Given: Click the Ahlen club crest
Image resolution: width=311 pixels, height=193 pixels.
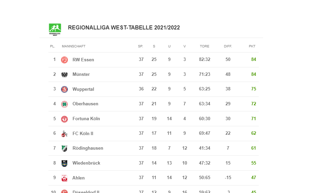Looking at the screenshot, I should [64, 178].
